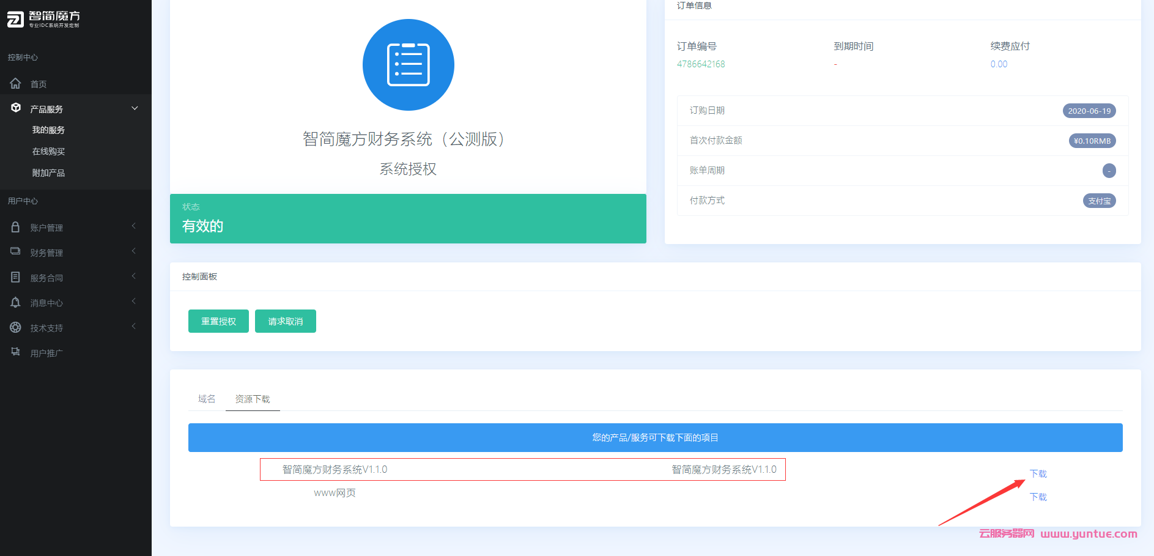1154x556 pixels.
Task: Click the wallet icon for 财务管理
Action: coord(16,251)
